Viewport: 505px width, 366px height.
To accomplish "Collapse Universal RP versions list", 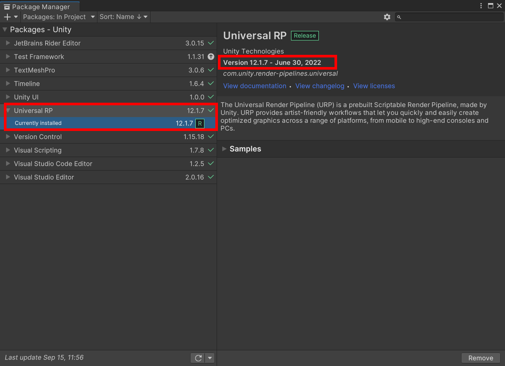I will pos(8,111).
